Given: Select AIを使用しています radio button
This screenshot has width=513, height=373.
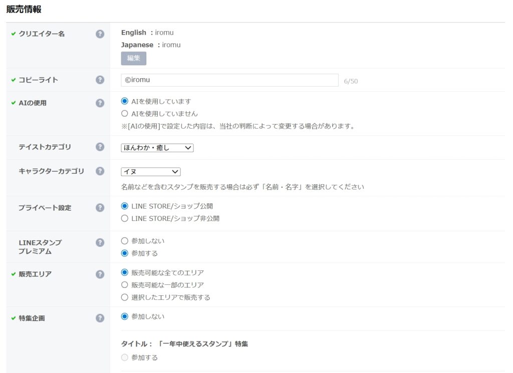Looking at the screenshot, I should coord(125,101).
